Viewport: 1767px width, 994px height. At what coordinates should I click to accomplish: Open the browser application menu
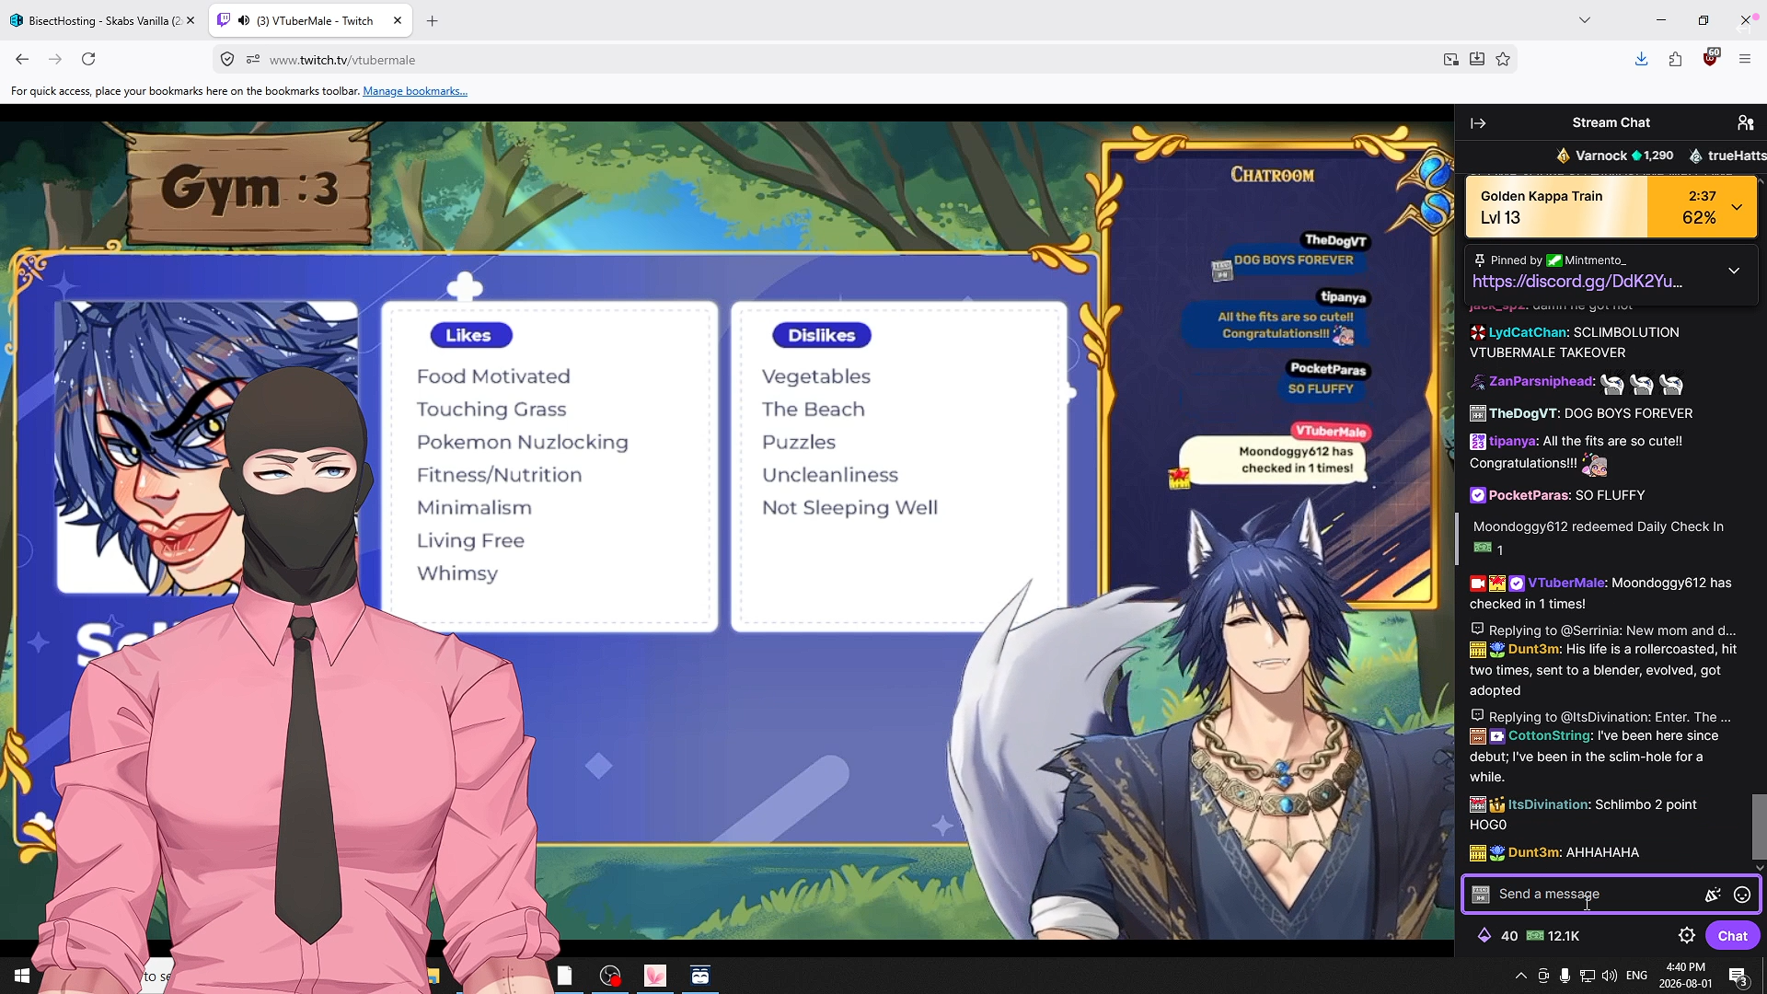[x=1744, y=59]
